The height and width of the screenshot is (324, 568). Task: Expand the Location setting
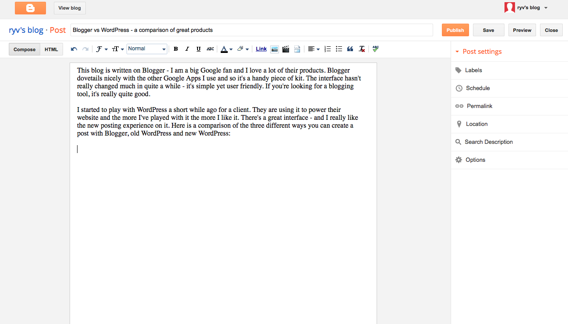(509, 124)
